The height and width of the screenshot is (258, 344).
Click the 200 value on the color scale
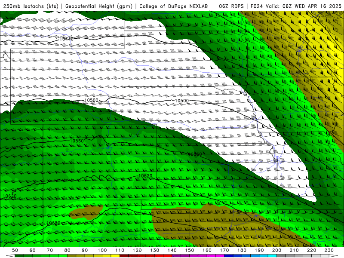coord(277,250)
